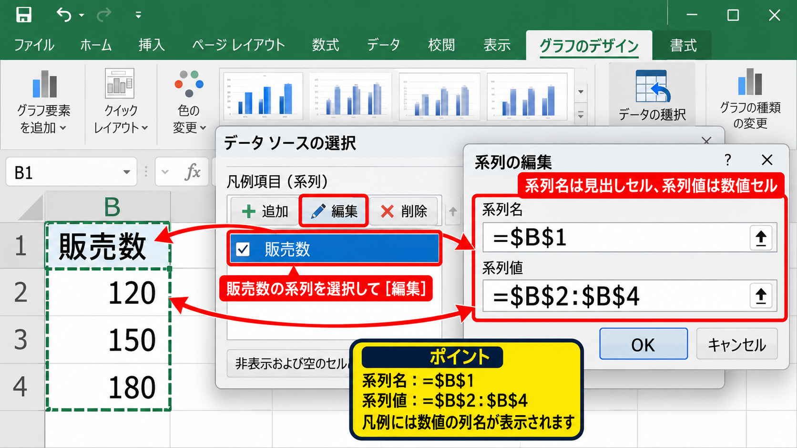The image size is (797, 448).
Task: Select column B header
Action: [108, 207]
